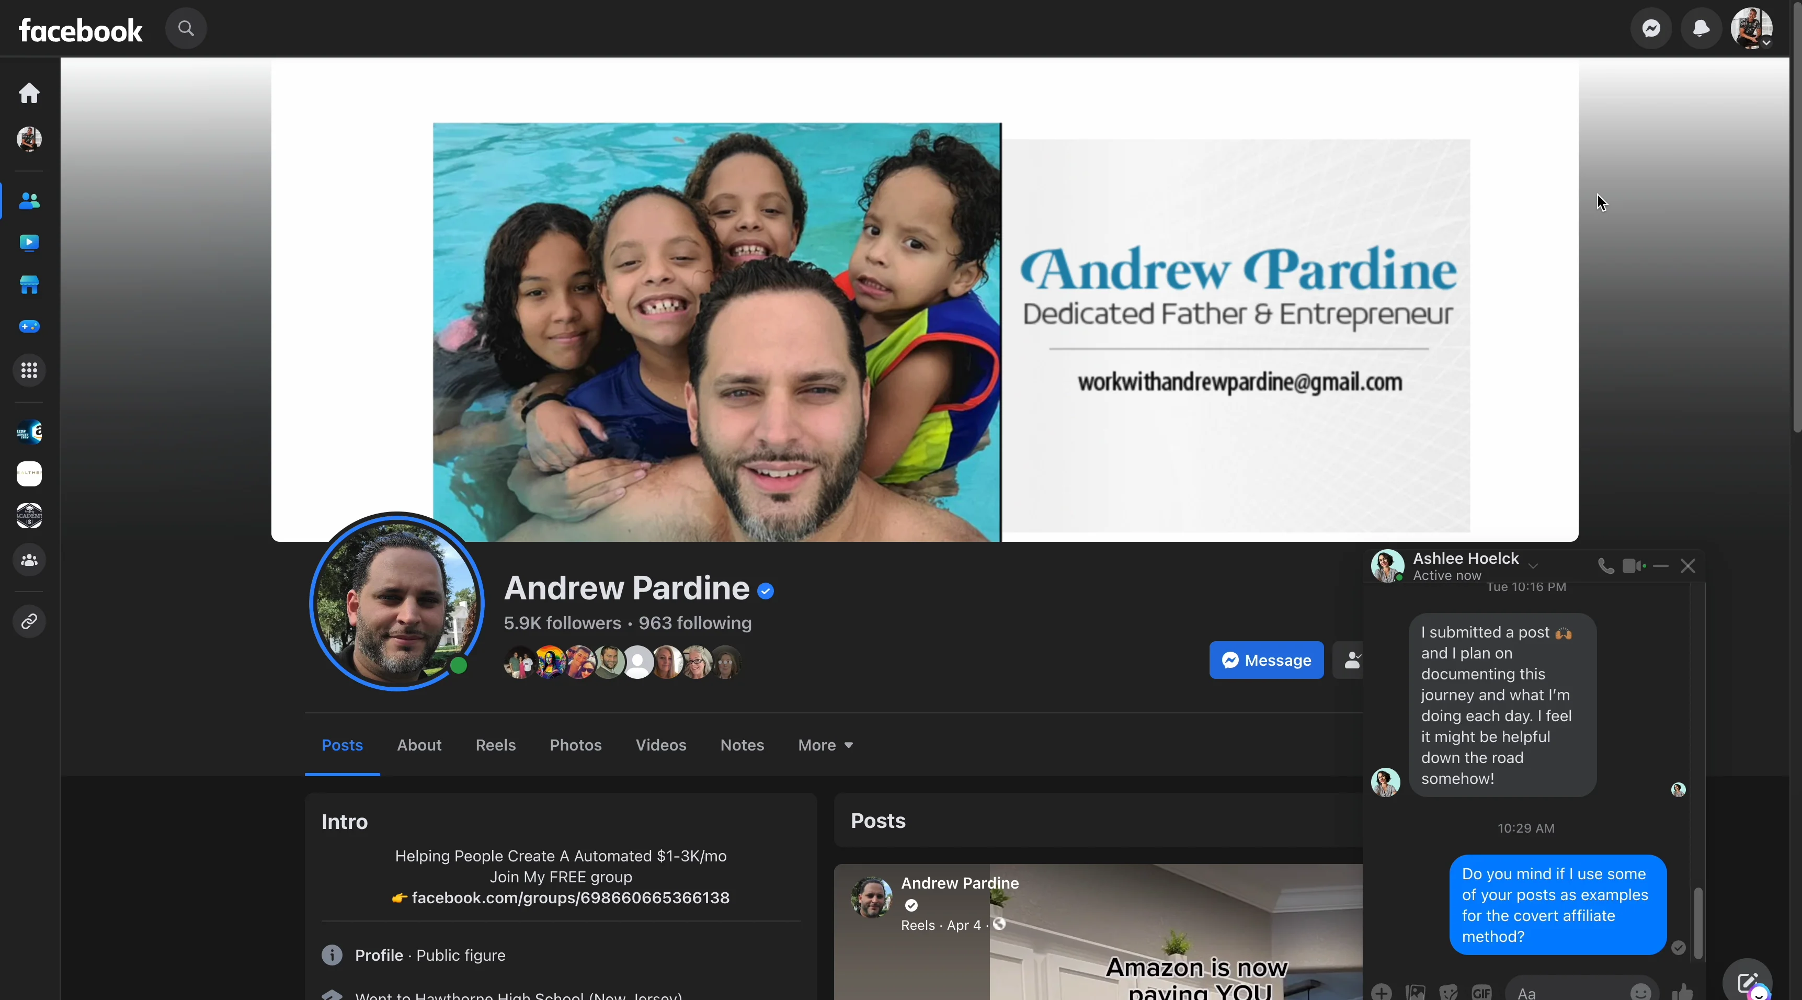Viewport: 1802px width, 1000px height.
Task: Open the link shortcuts icon in the sidebar
Action: 29,621
